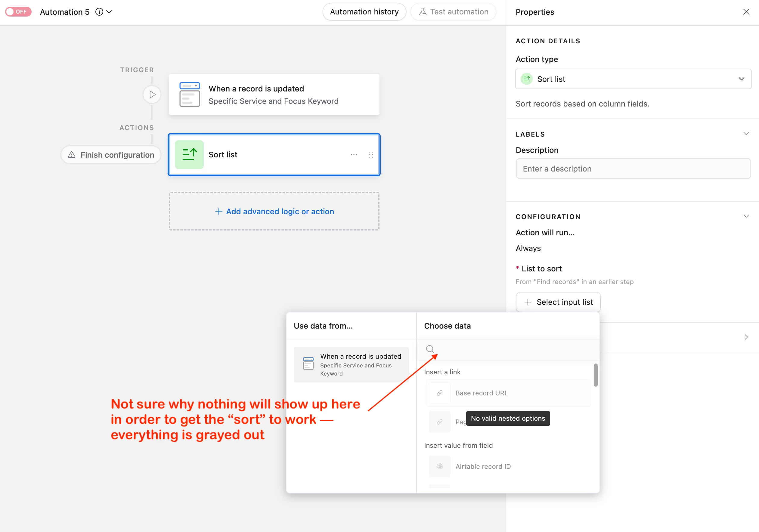Open Sort list action more options menu
Viewport: 759px width, 532px height.
click(x=354, y=155)
